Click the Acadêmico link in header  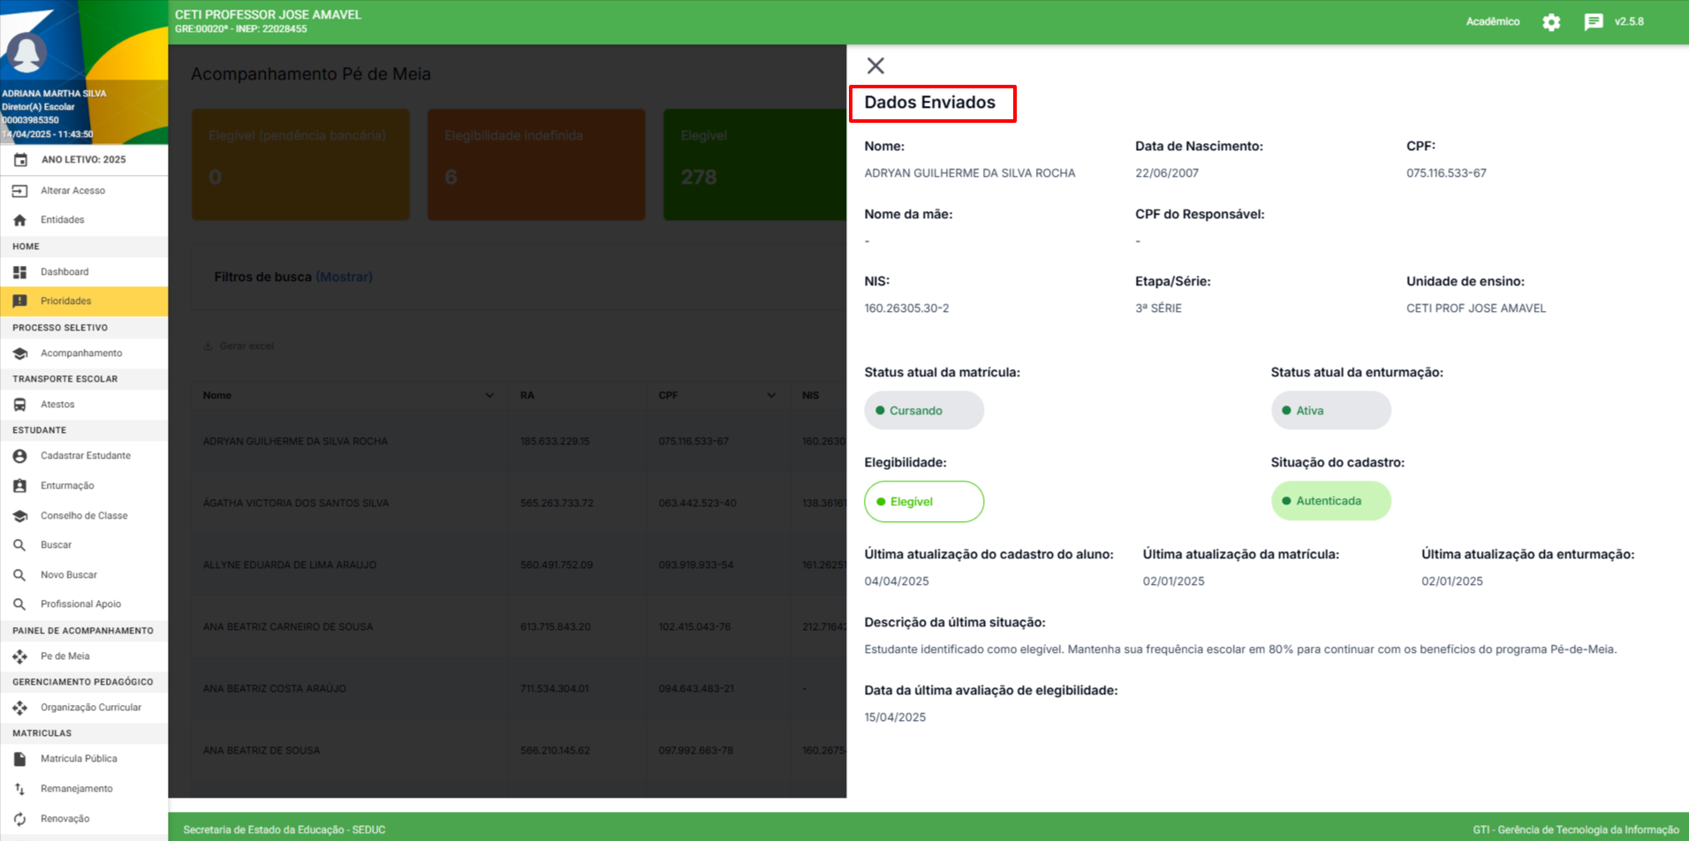(x=1492, y=22)
